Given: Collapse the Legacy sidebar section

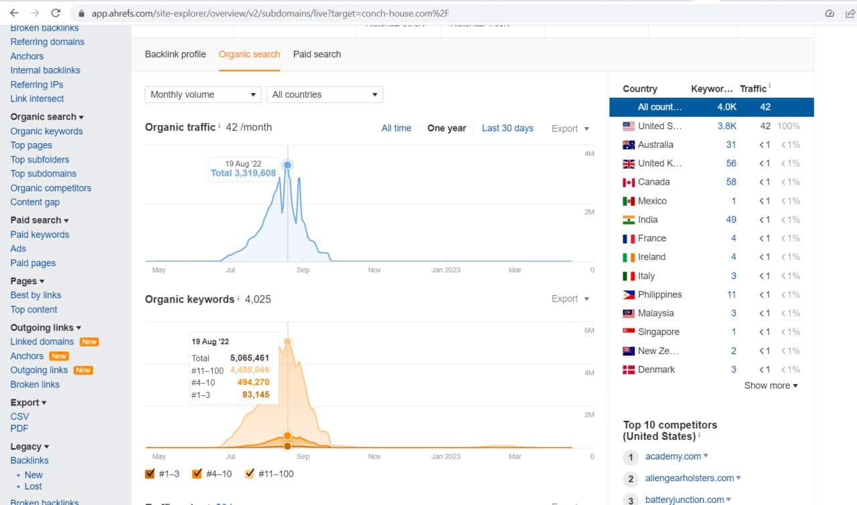Looking at the screenshot, I should click(x=29, y=446).
